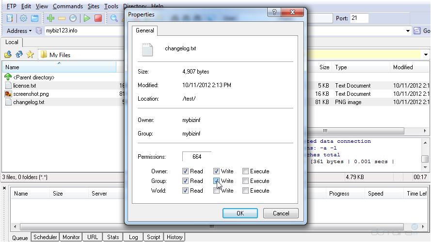431x242 pixels.
Task: Click the address field mybiz123.info
Action: click(85, 30)
